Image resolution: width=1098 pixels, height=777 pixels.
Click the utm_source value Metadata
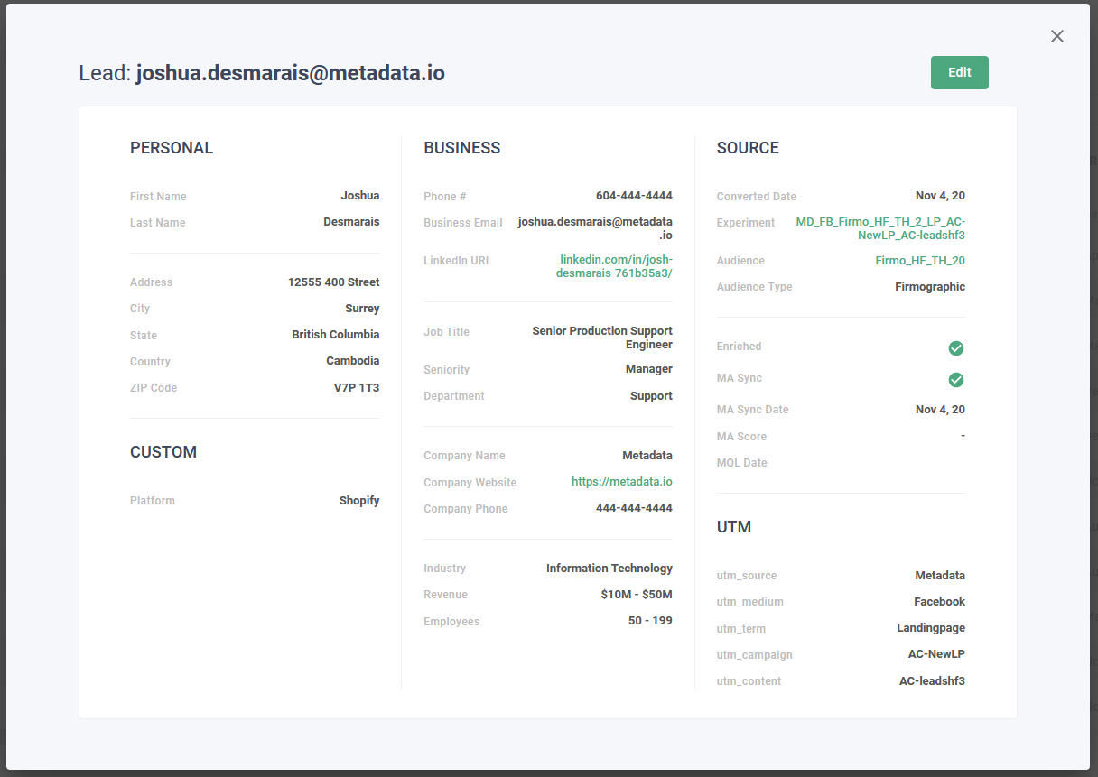pyautogui.click(x=940, y=576)
